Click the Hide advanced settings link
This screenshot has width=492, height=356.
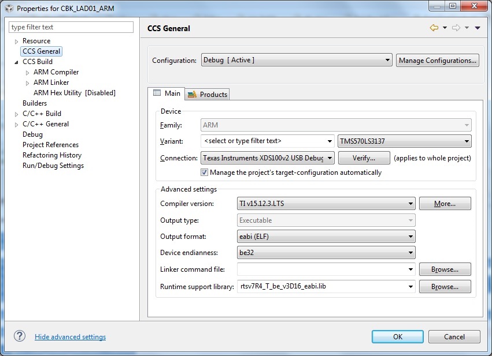[x=70, y=337]
